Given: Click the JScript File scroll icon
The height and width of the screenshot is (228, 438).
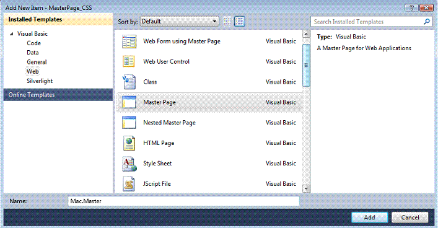Looking at the screenshot, I should (x=129, y=184).
